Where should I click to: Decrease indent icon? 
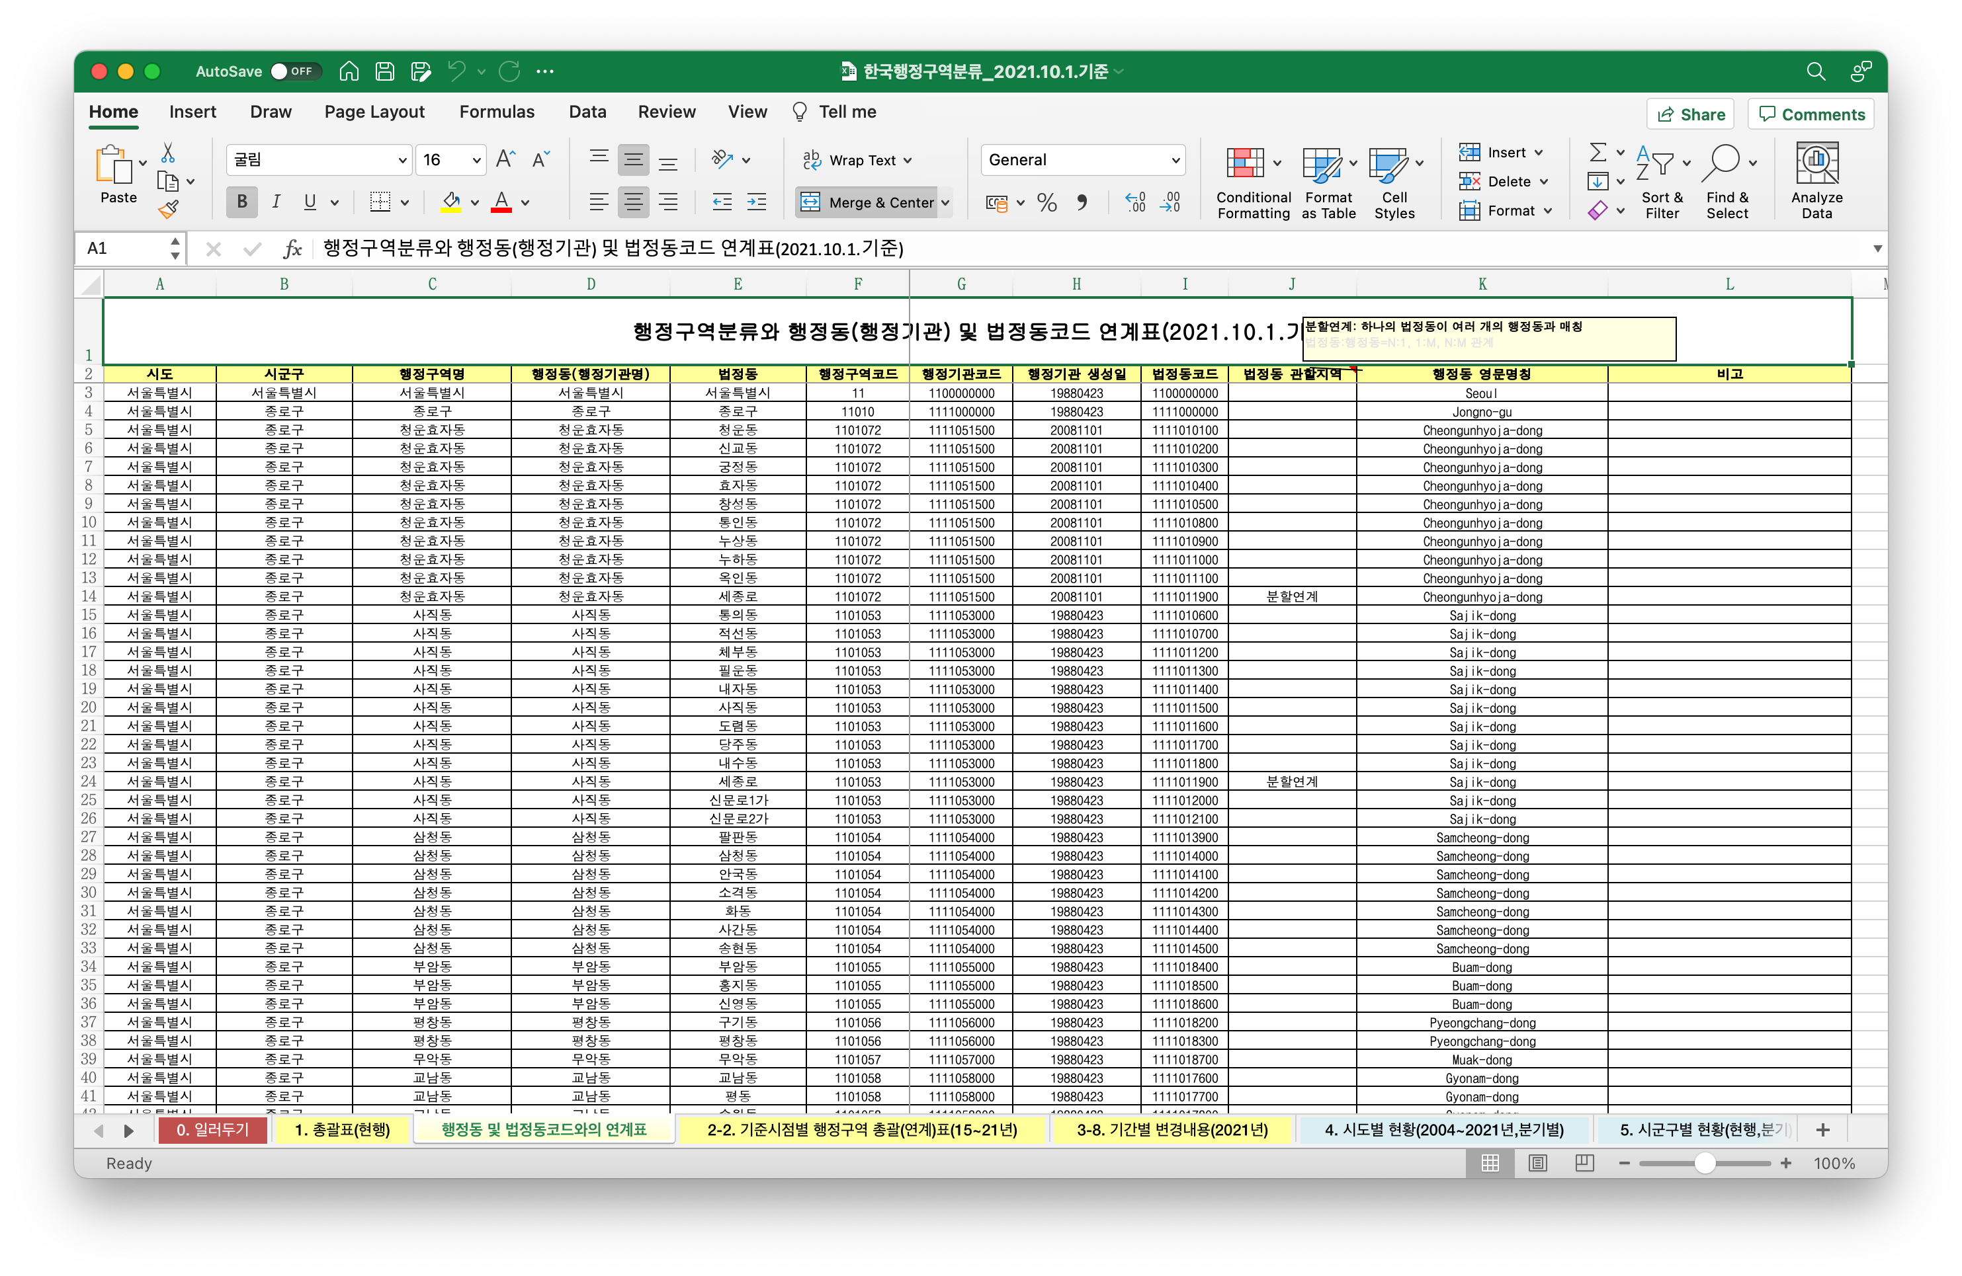tap(722, 202)
